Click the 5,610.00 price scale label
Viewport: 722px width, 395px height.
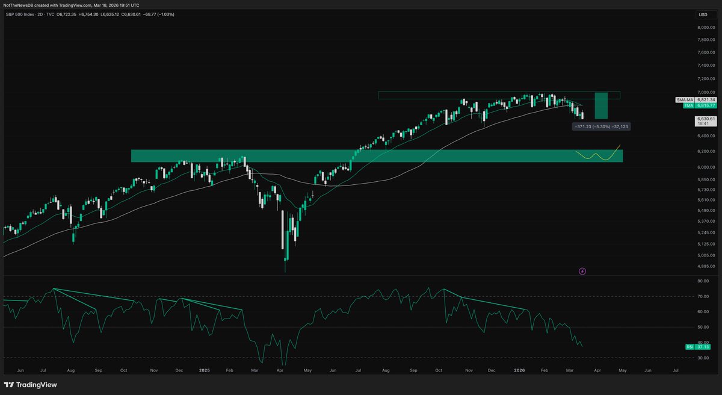[707, 200]
